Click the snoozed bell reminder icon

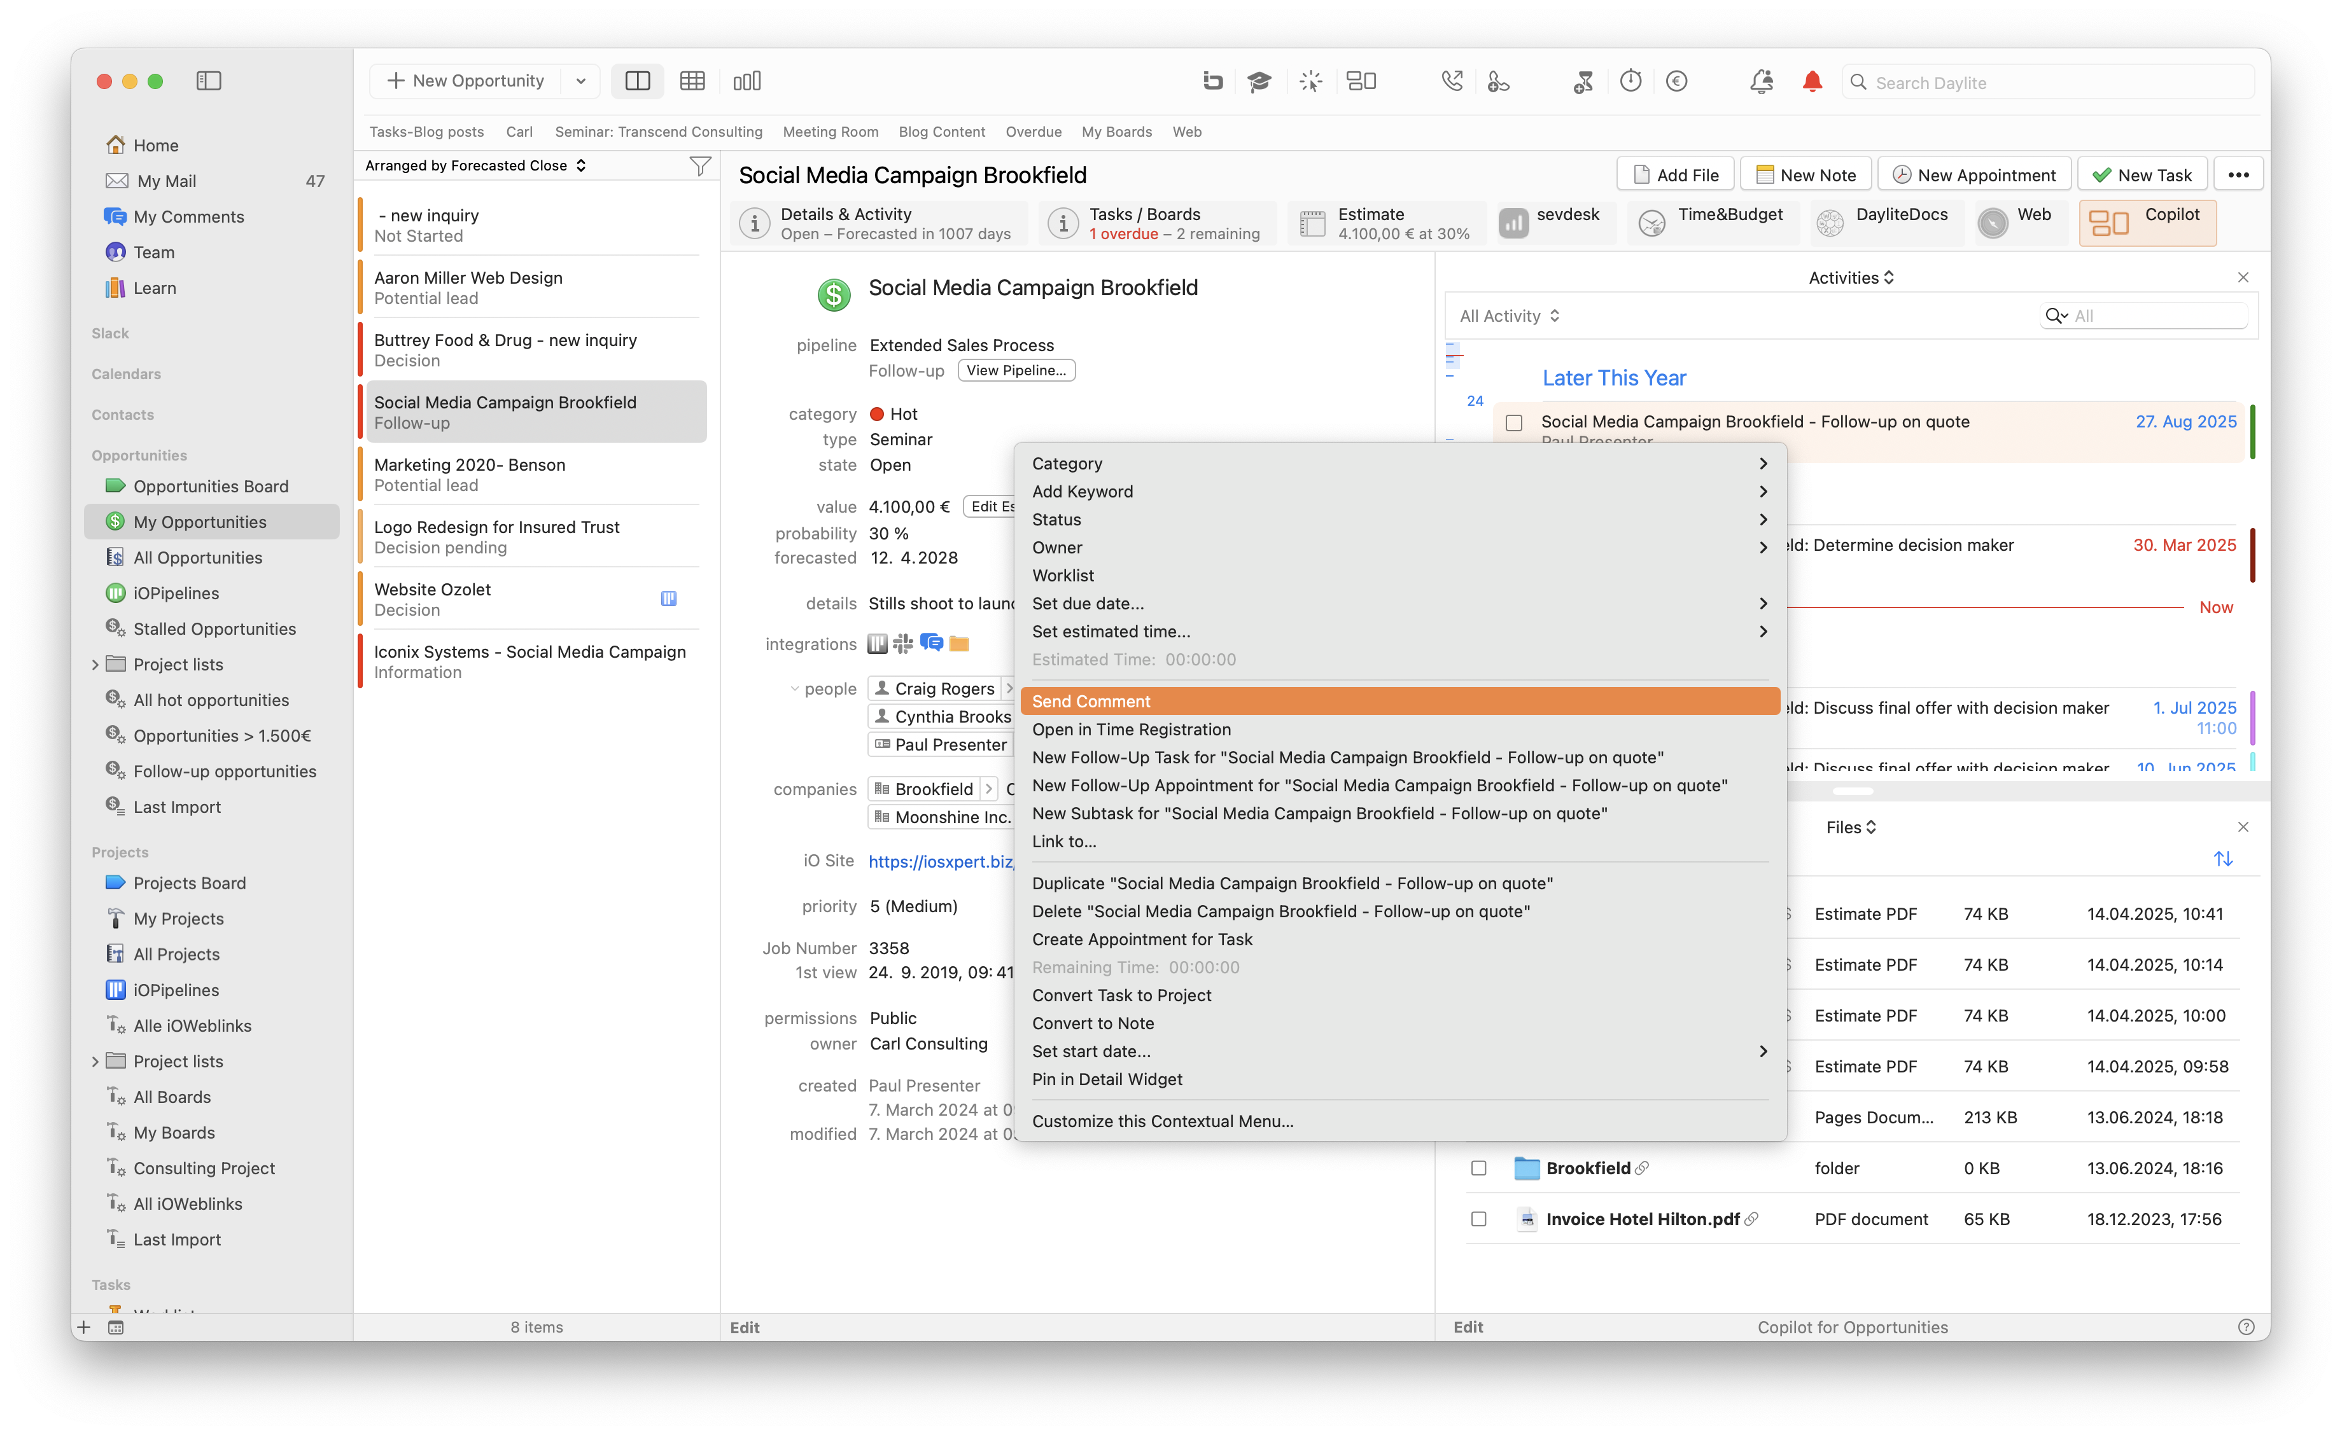click(x=1761, y=81)
